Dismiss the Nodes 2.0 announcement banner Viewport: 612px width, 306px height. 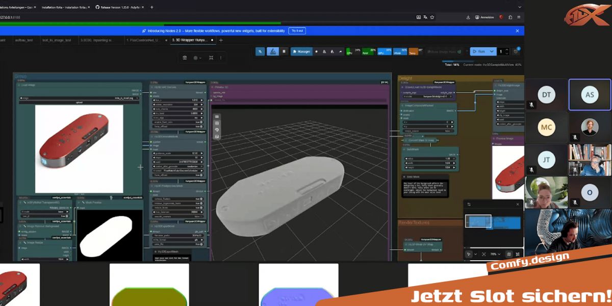tap(517, 31)
